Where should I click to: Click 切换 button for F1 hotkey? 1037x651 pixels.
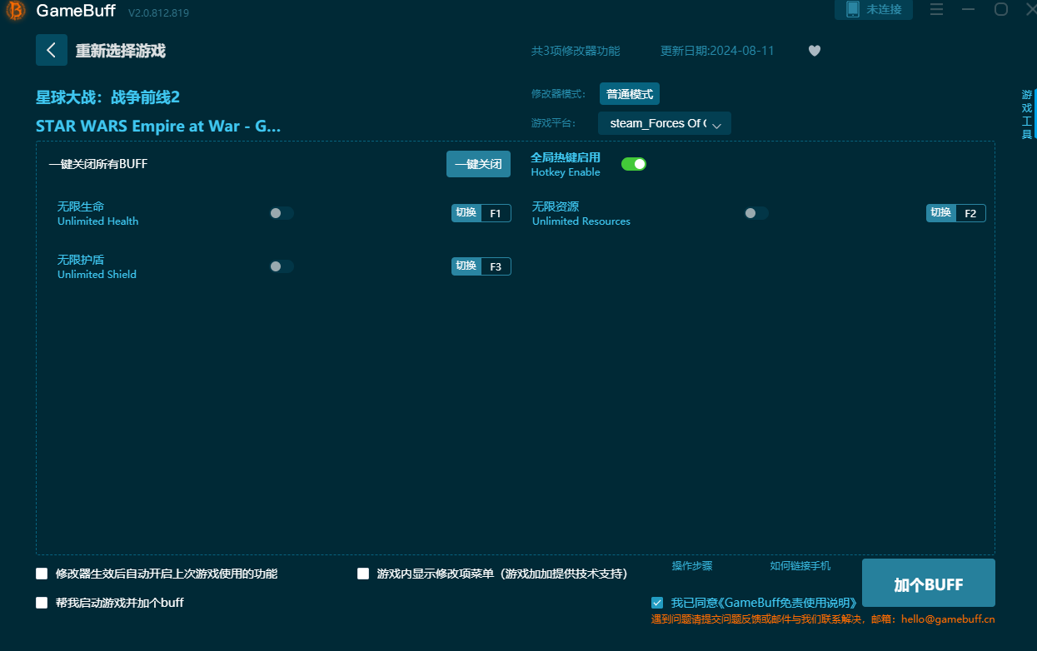pos(466,213)
